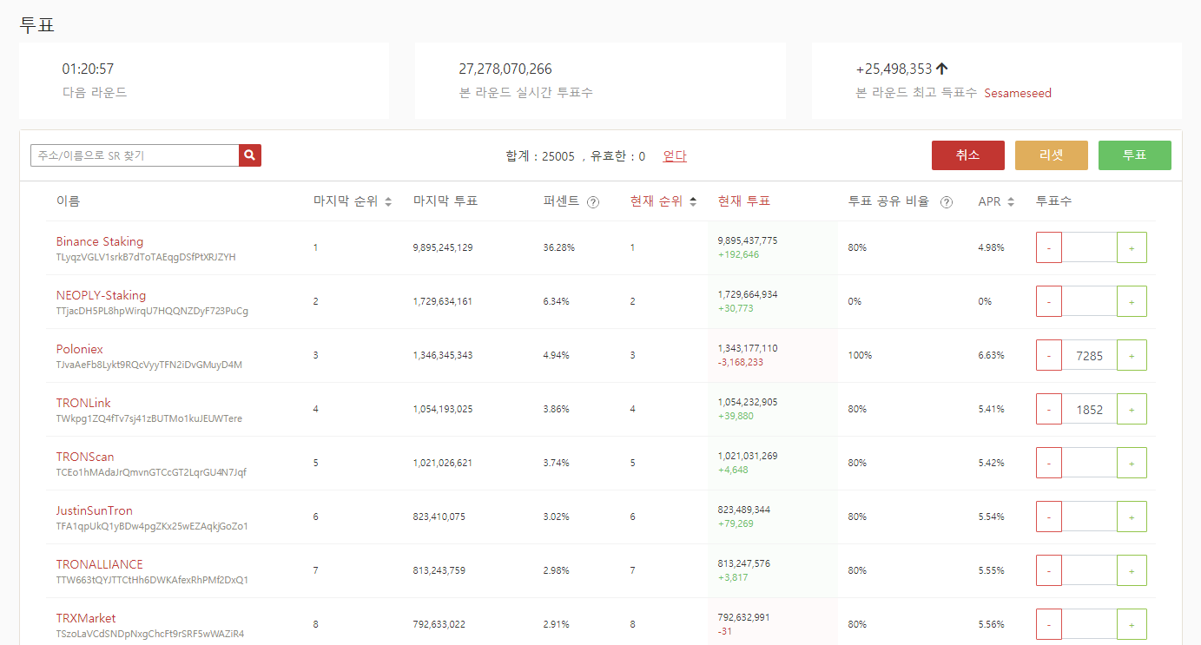Click plus button for JustinSunTron row
This screenshot has height=645, width=1201.
coord(1132,517)
